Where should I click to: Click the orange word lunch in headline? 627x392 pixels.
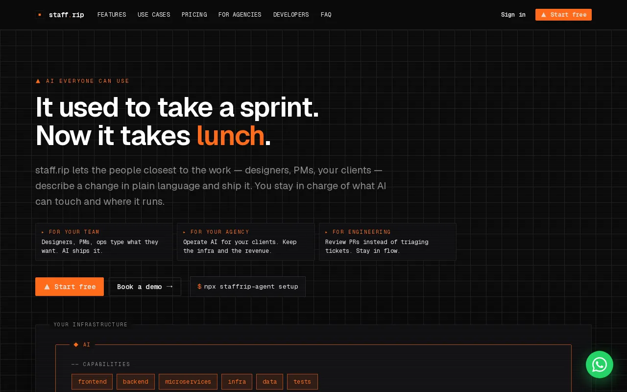click(230, 136)
